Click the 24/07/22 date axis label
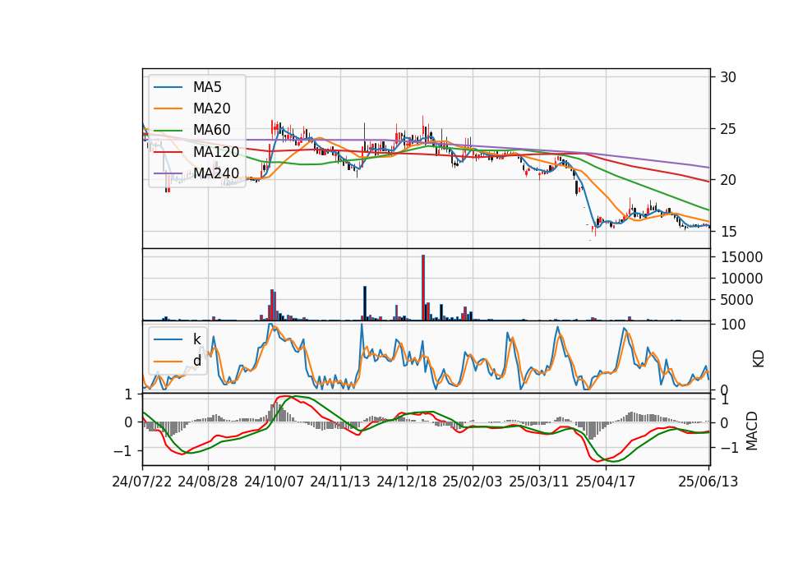The height and width of the screenshot is (567, 789). pyautogui.click(x=142, y=482)
